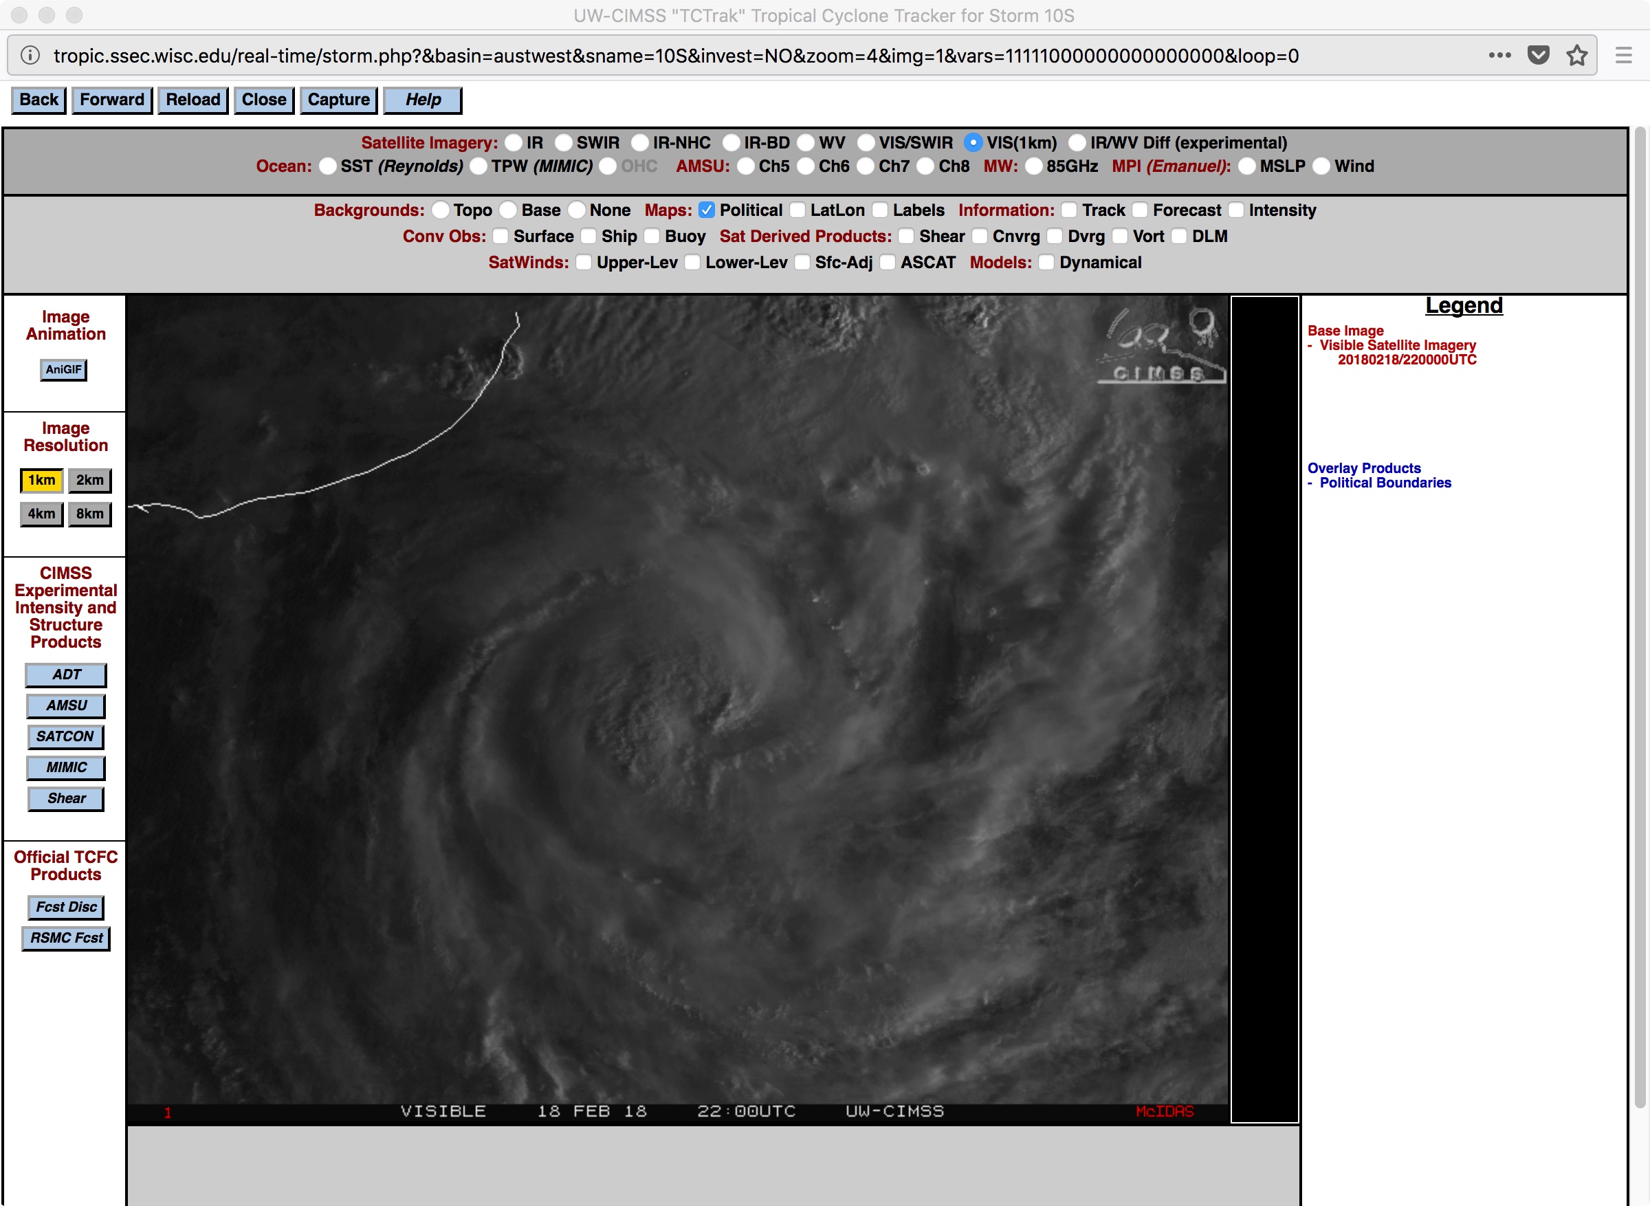The height and width of the screenshot is (1206, 1650).
Task: Enable the Track information checkbox
Action: click(x=1069, y=210)
